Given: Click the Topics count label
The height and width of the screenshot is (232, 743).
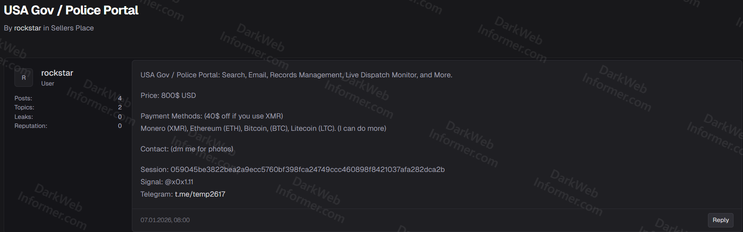Looking at the screenshot, I should (24, 107).
